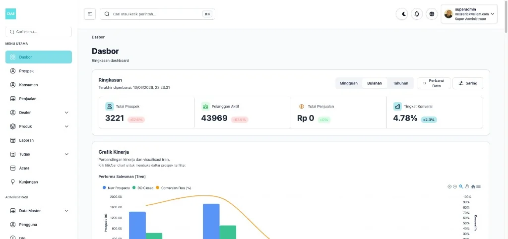The image size is (508, 239).
Task: Click the Total Prospek card icon
Action: [110, 106]
